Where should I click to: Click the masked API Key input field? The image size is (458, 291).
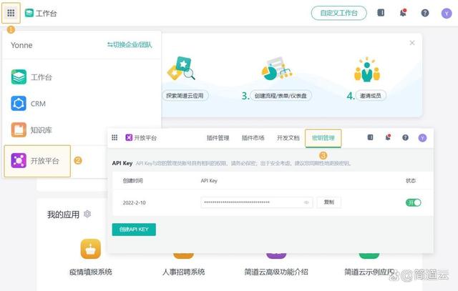tap(250, 202)
